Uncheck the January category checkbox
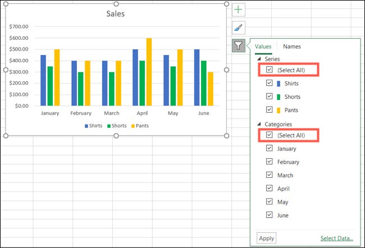This screenshot has height=248, width=365. tap(270, 149)
